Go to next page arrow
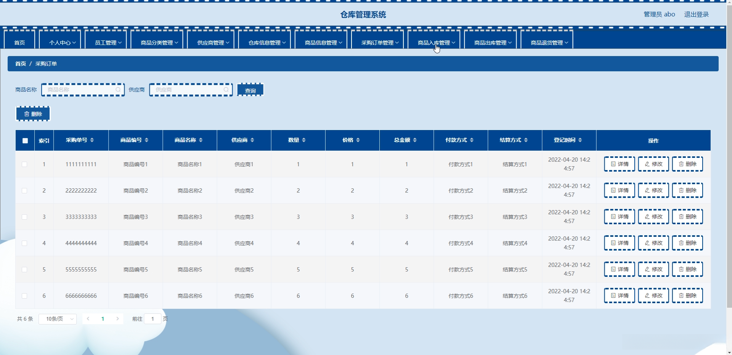Image resolution: width=732 pixels, height=355 pixels. [x=117, y=319]
